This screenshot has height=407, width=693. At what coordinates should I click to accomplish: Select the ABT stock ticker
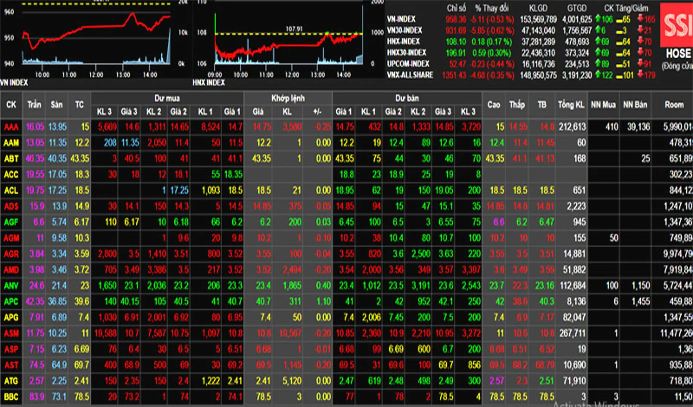tap(11, 158)
